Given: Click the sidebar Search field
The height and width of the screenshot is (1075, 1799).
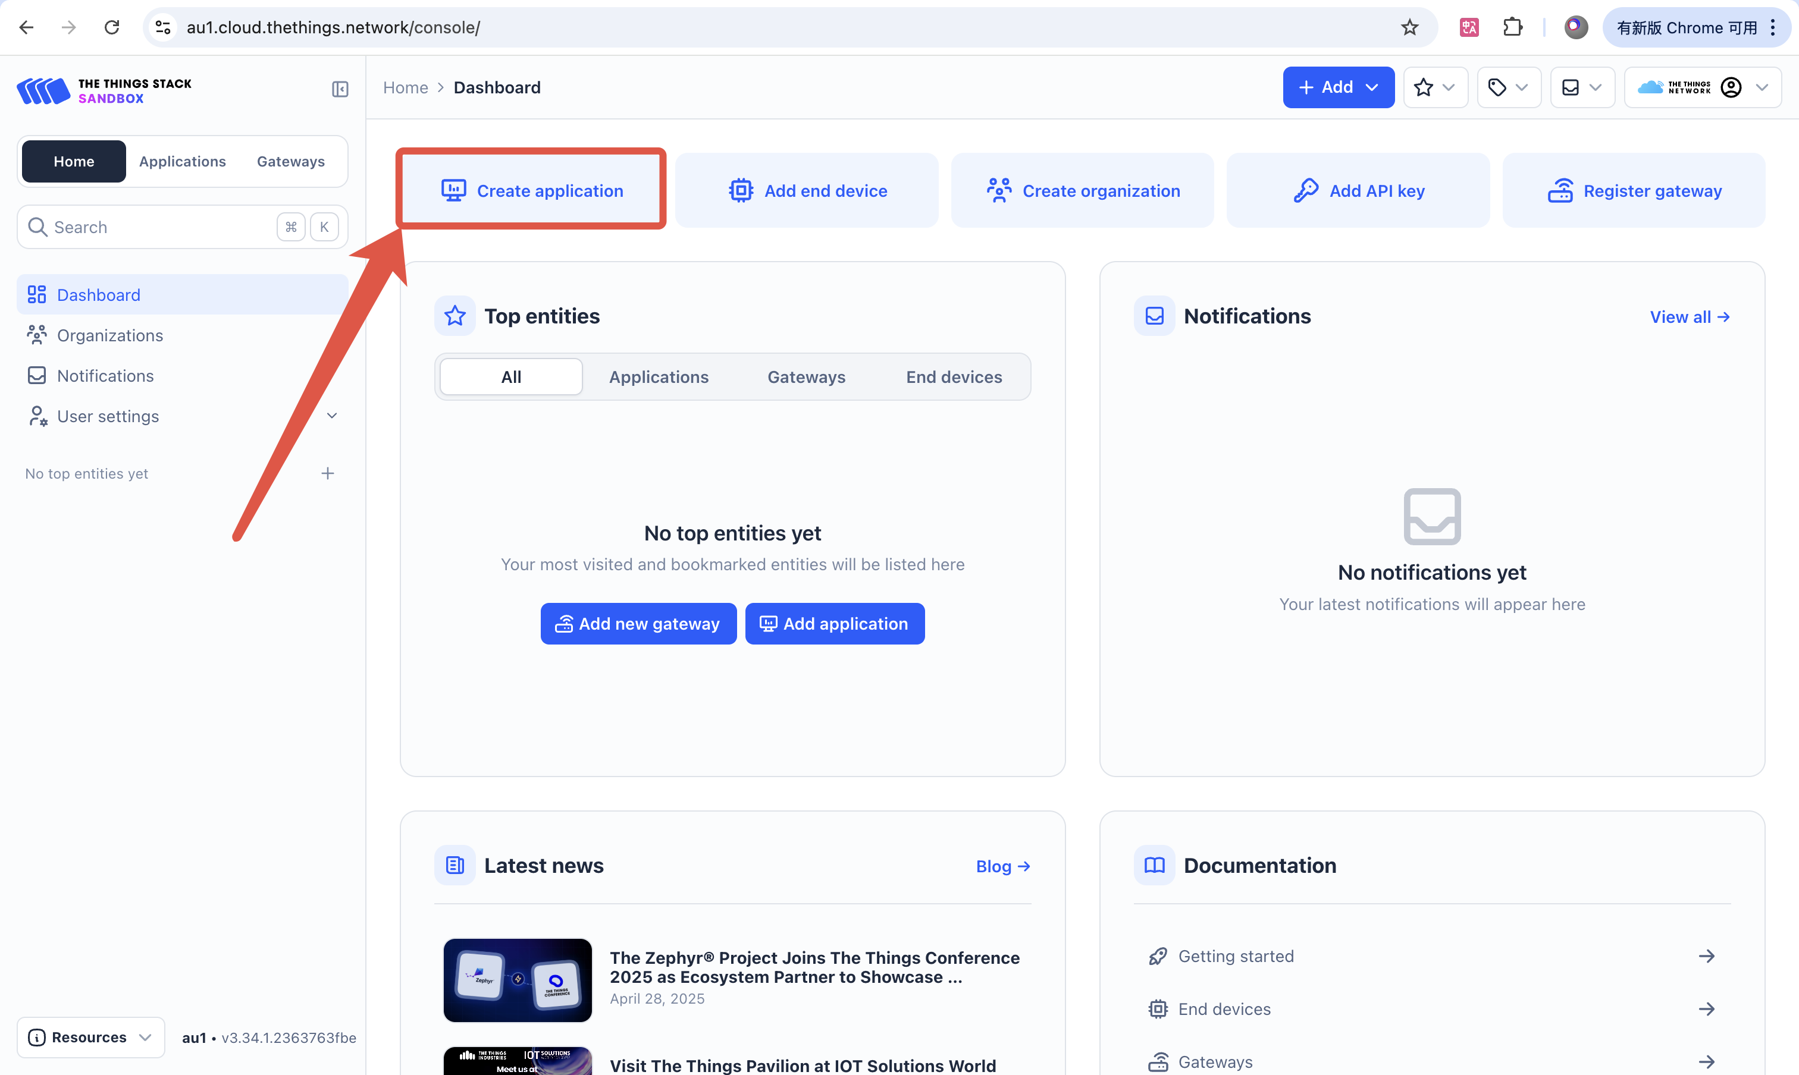Looking at the screenshot, I should coord(183,227).
